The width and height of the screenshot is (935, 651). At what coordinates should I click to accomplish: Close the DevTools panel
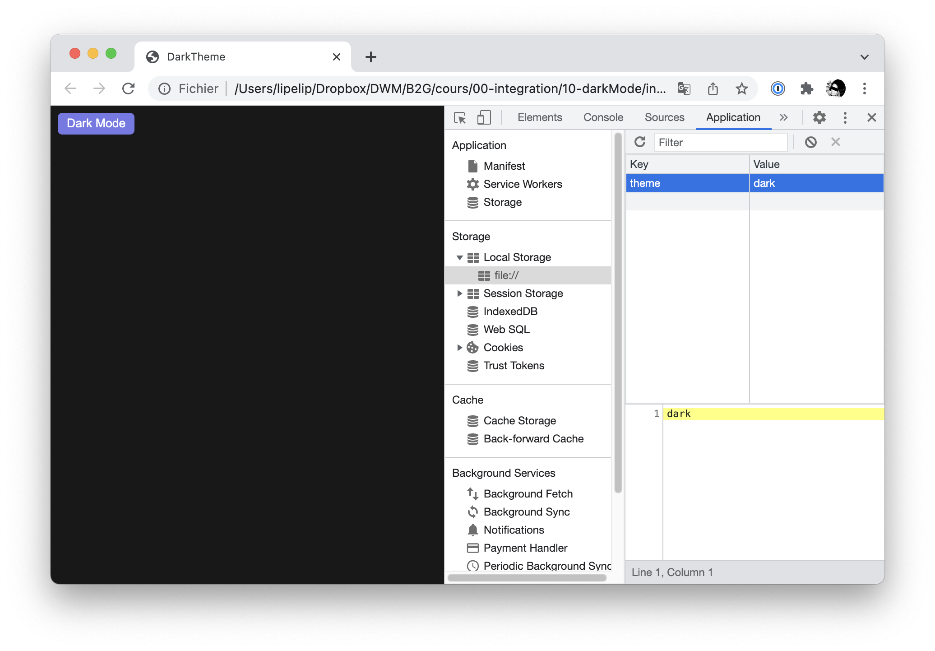click(x=872, y=117)
